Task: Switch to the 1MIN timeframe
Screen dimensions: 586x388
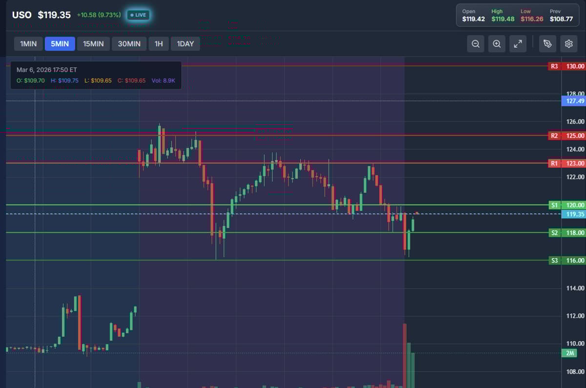Action: point(28,43)
